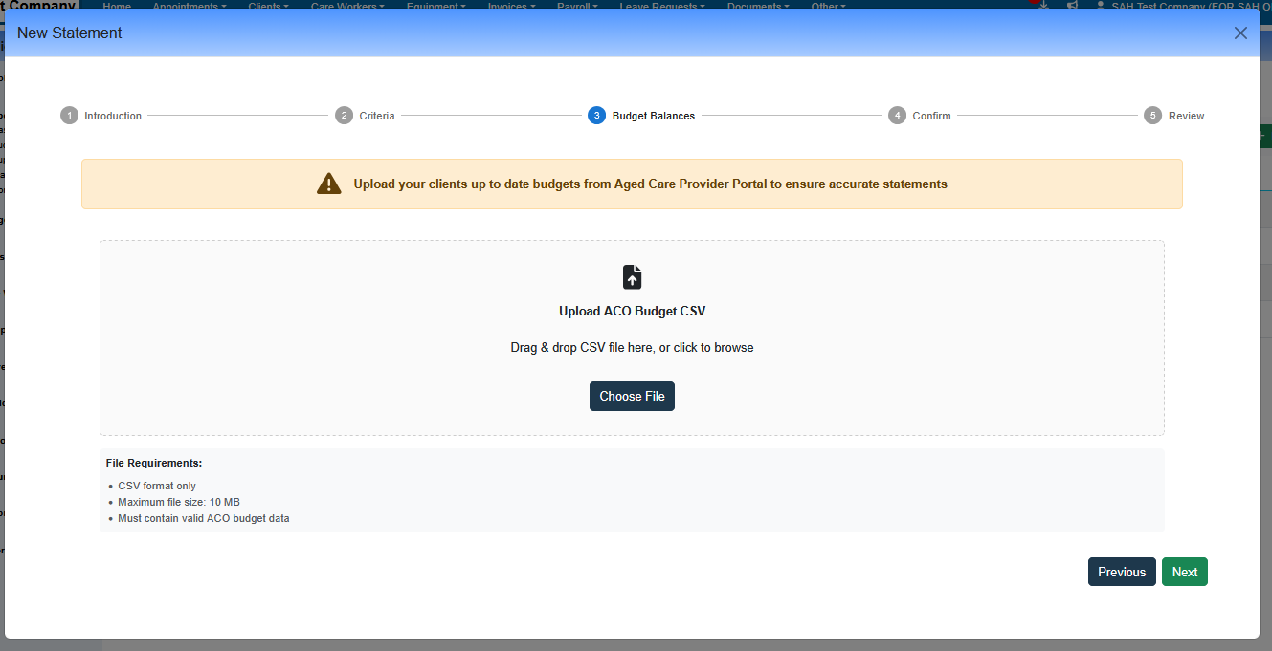The height and width of the screenshot is (651, 1272).
Task: Click the megaphone announcements icon
Action: click(1072, 6)
